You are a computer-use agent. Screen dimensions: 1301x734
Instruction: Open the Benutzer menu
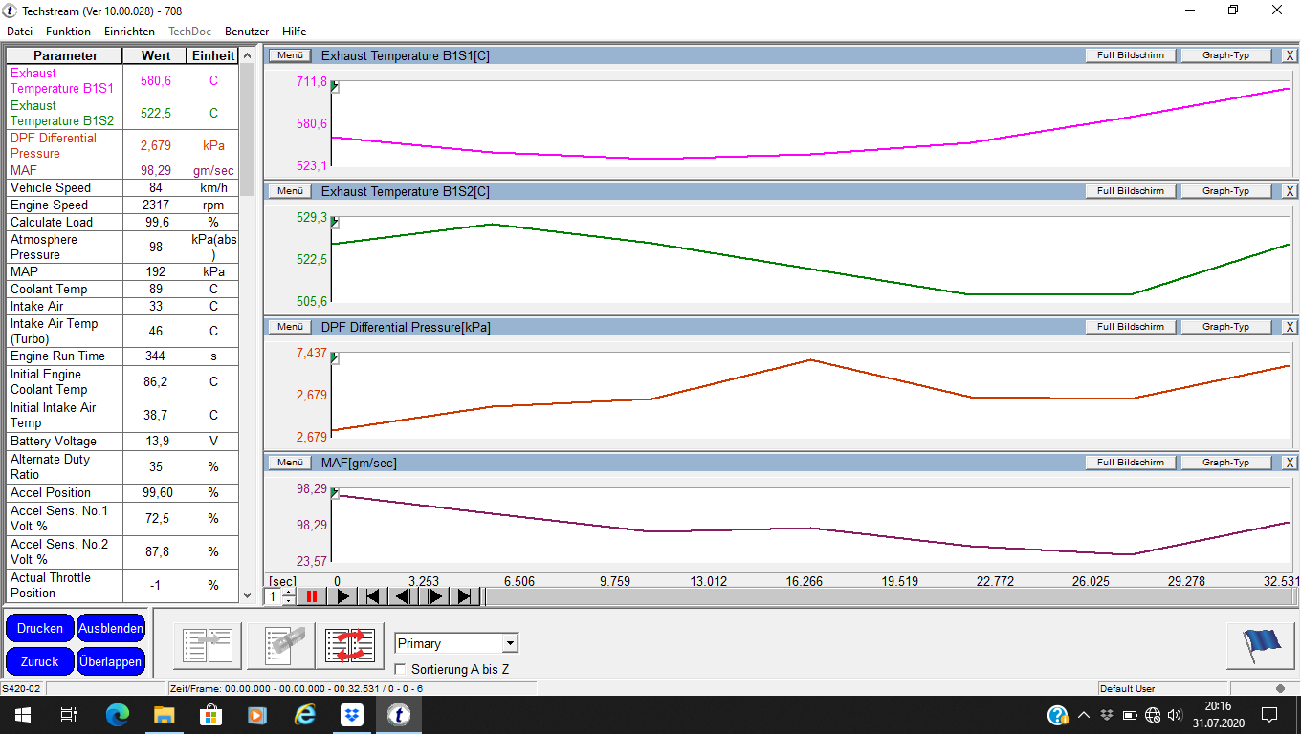[x=247, y=32]
